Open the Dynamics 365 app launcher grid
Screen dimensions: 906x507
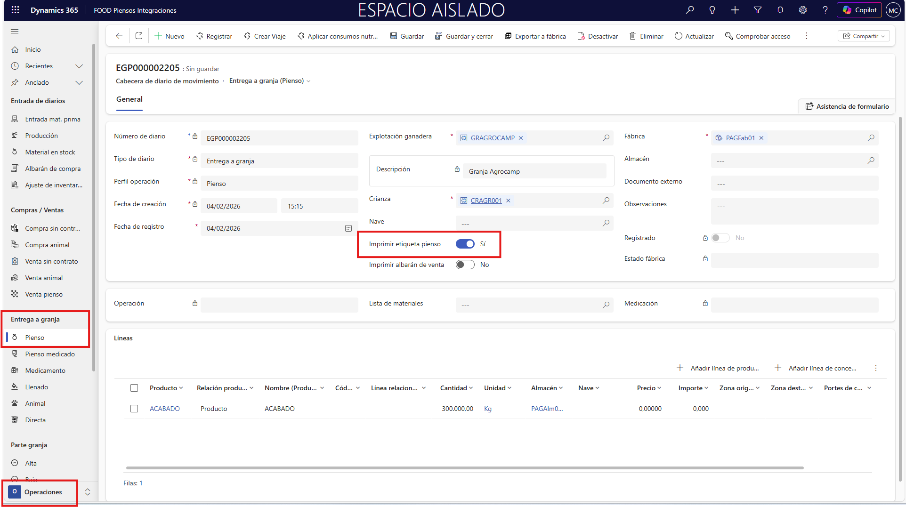(15, 10)
